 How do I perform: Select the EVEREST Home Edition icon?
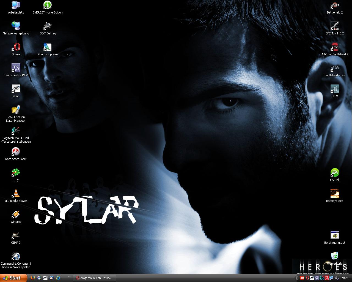click(x=48, y=7)
